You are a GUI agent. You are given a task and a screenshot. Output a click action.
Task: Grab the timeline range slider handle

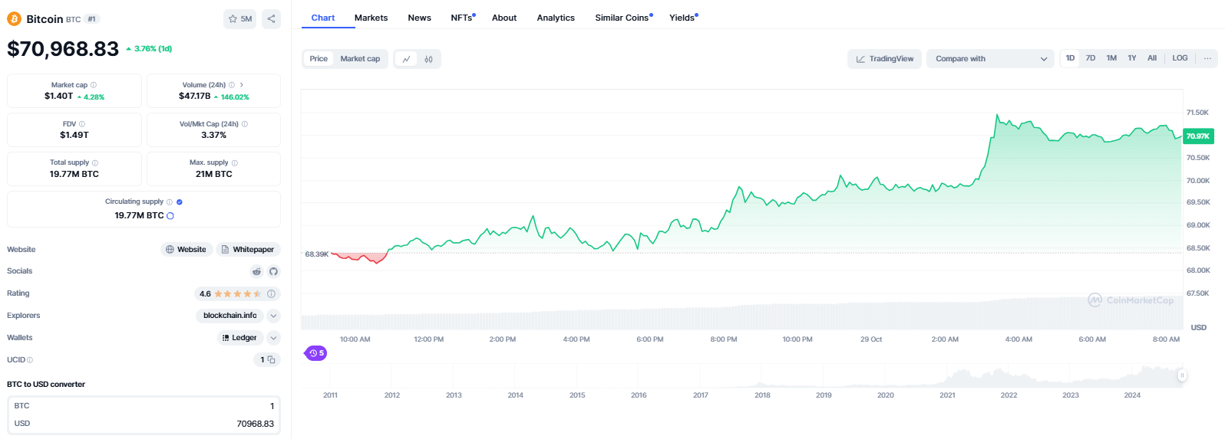pos(1182,375)
